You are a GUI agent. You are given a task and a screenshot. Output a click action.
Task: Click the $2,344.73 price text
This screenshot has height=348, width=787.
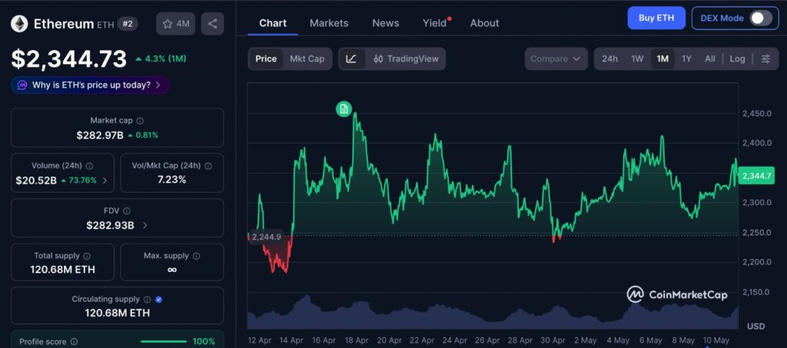[69, 58]
